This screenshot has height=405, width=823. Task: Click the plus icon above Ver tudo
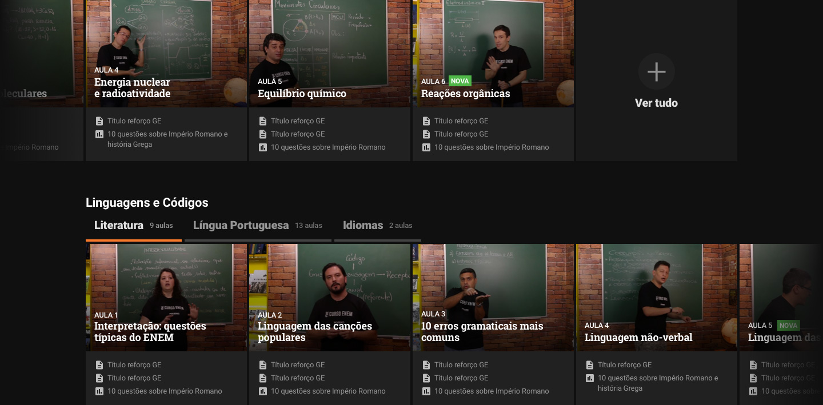pyautogui.click(x=656, y=72)
